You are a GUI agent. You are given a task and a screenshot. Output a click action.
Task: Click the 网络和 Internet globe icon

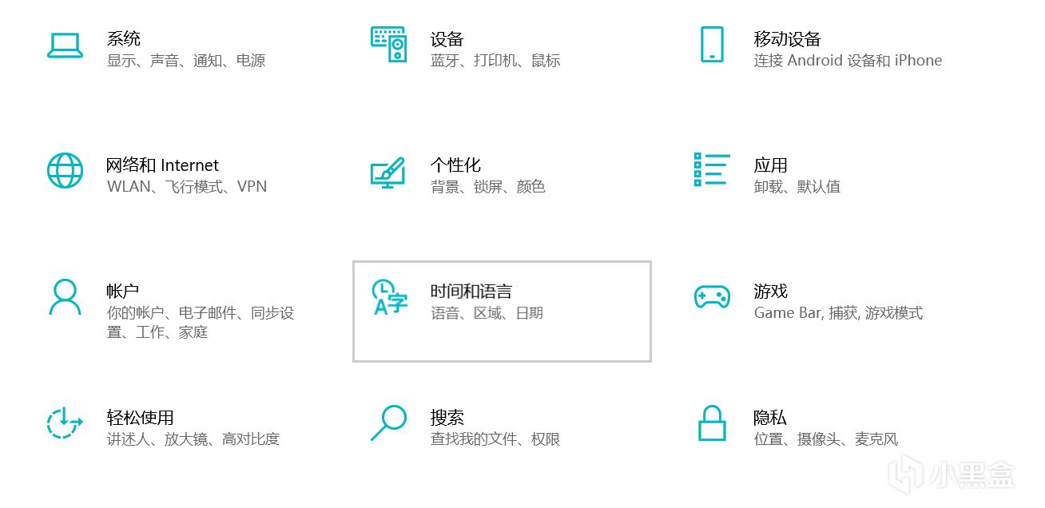65,170
